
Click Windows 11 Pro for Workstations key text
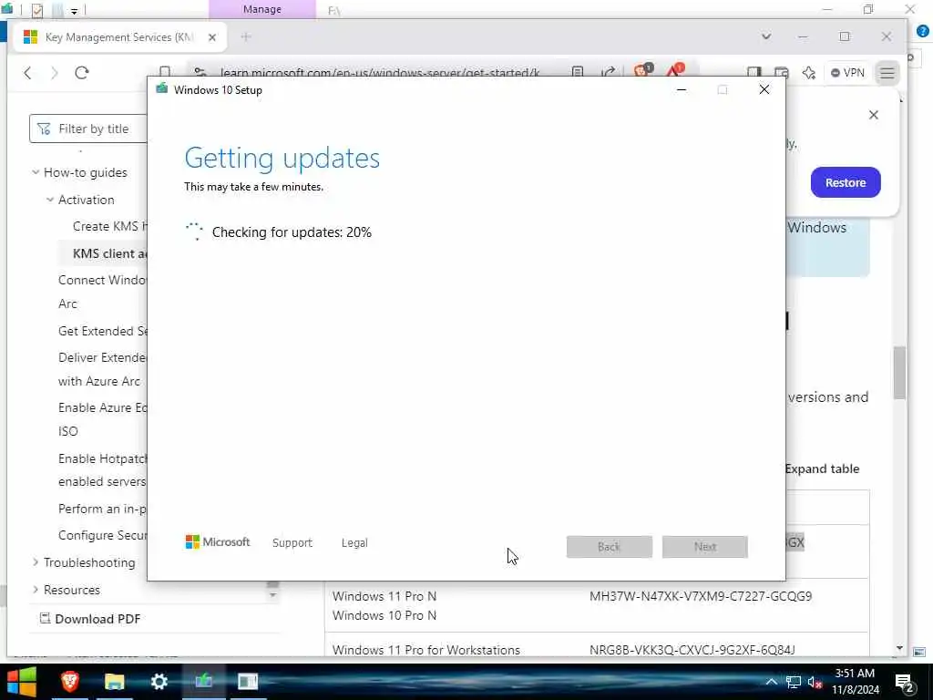pos(692,650)
